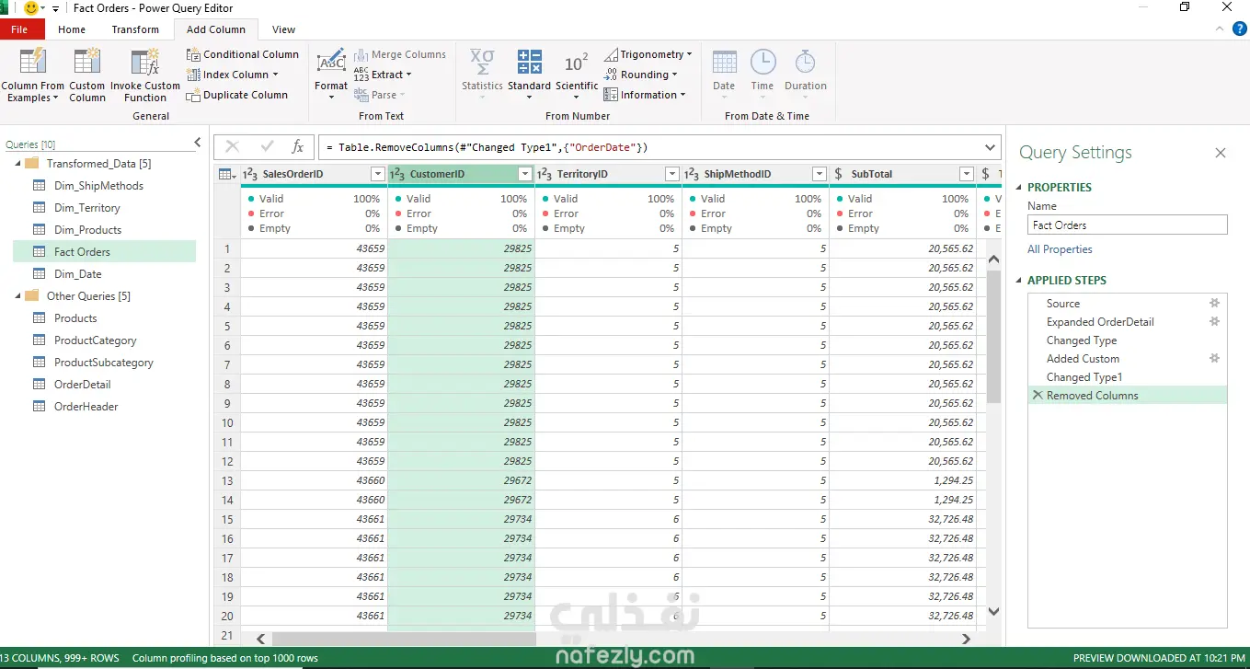1250x669 pixels.
Task: Open the SalesOrderID column filter dropdown
Action: tap(377, 174)
